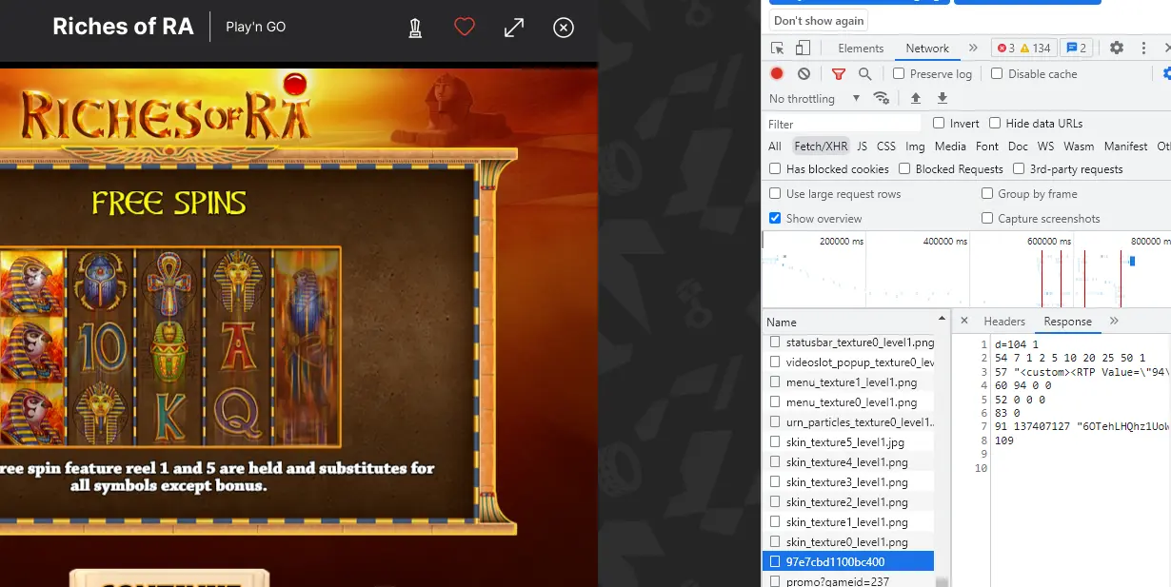
Task: Filter requests by Media
Action: pos(950,147)
